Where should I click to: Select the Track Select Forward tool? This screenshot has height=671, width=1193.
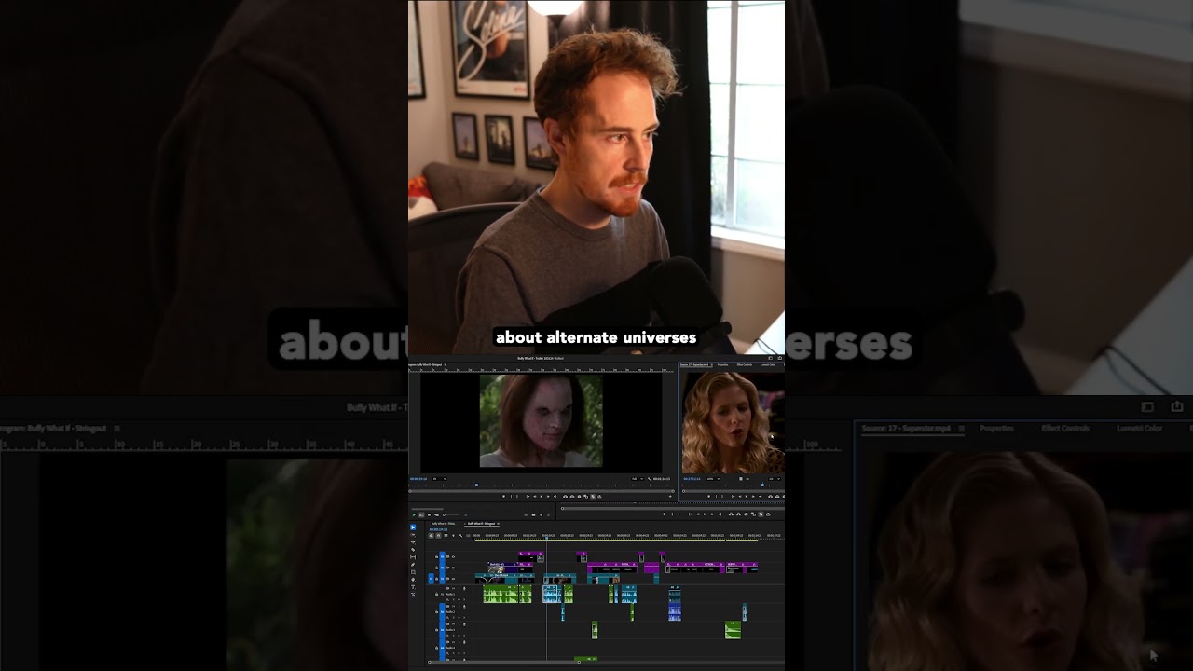(414, 535)
